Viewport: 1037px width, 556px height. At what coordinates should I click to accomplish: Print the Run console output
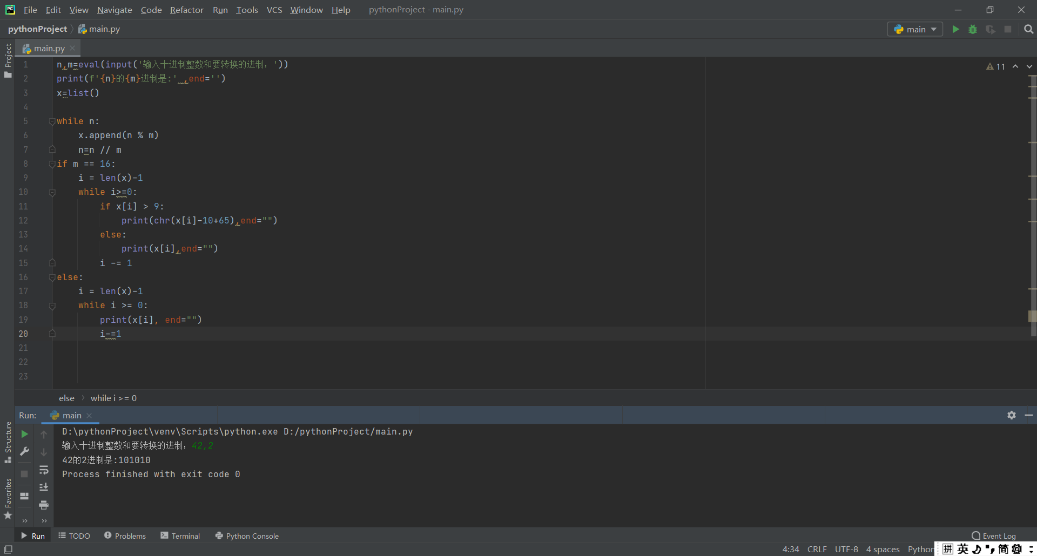pos(44,505)
